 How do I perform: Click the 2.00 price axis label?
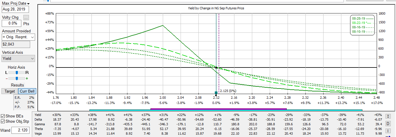(x=163, y=98)
